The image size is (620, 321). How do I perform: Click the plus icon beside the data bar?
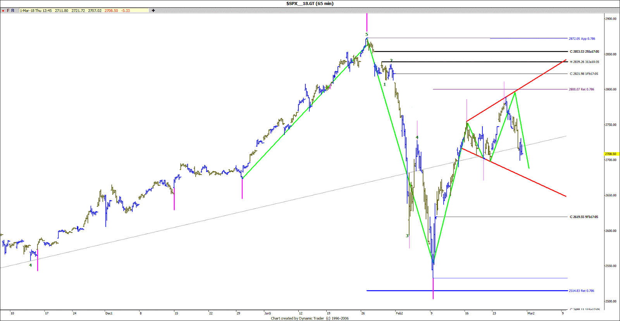153,10
